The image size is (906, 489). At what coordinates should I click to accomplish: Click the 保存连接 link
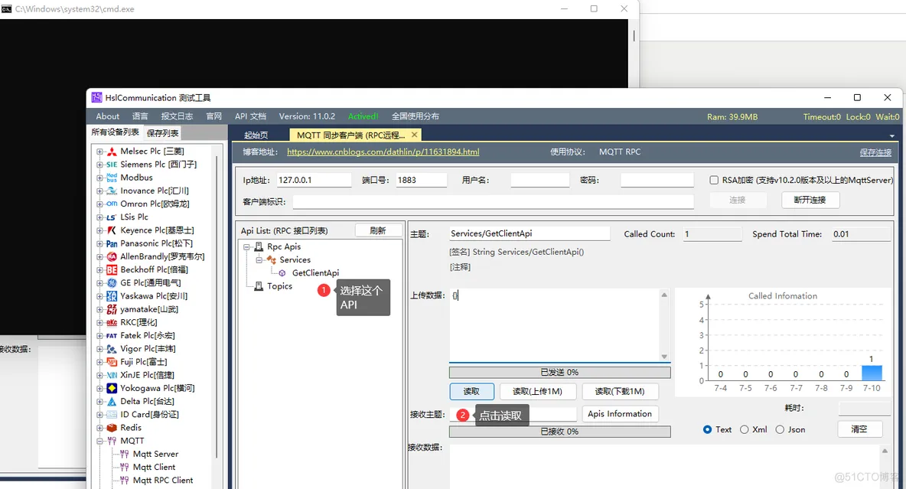[875, 152]
